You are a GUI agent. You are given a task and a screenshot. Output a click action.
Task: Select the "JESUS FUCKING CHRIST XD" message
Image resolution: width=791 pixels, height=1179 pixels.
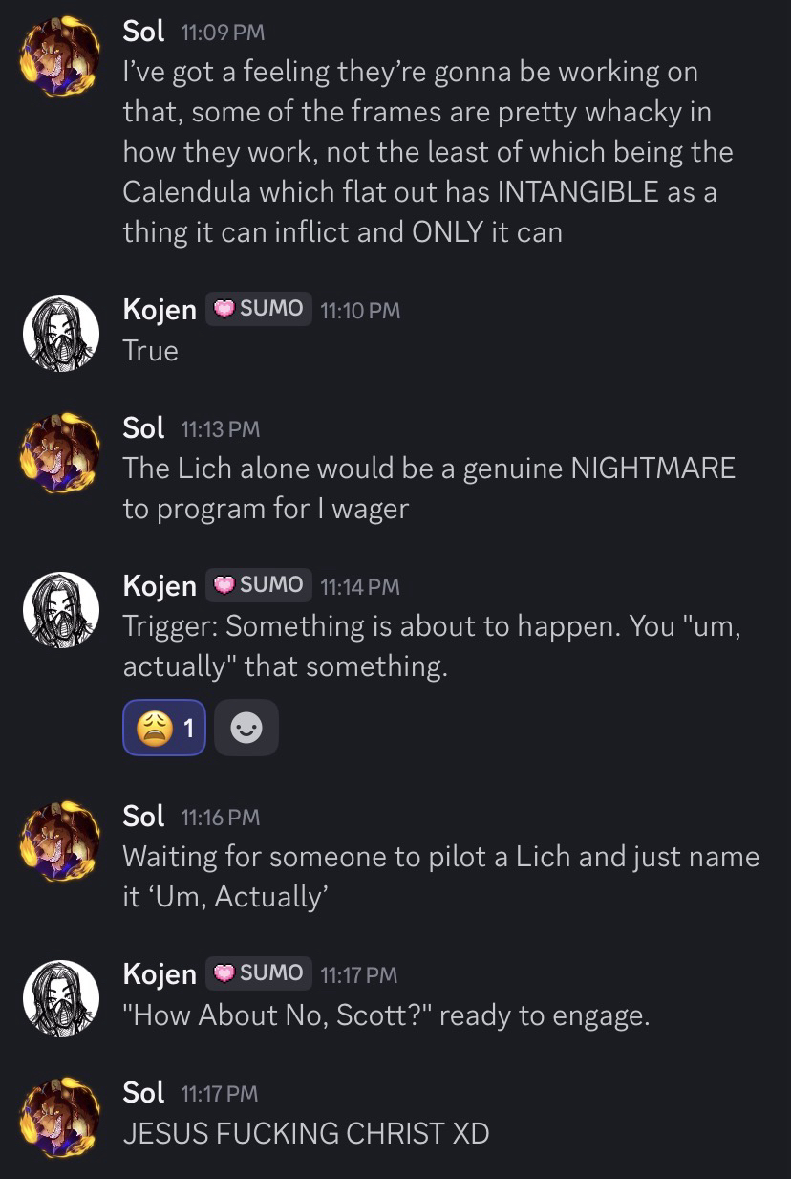point(306,1134)
